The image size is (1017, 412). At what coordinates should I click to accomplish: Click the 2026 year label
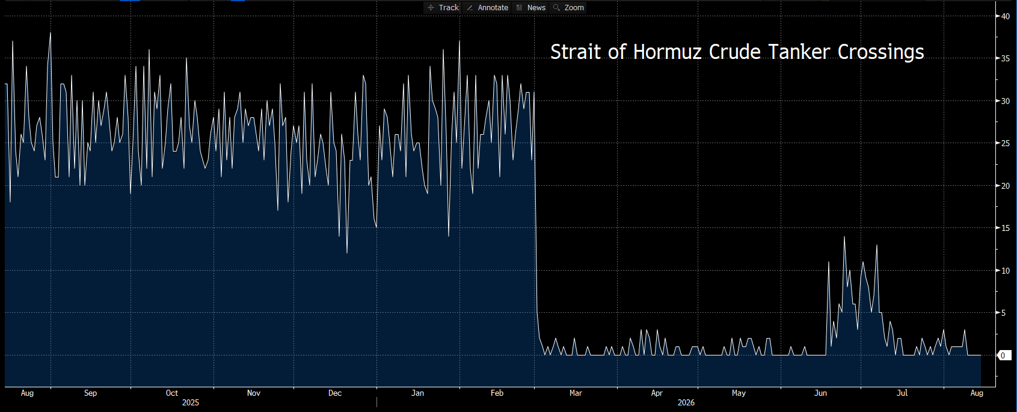pyautogui.click(x=686, y=402)
